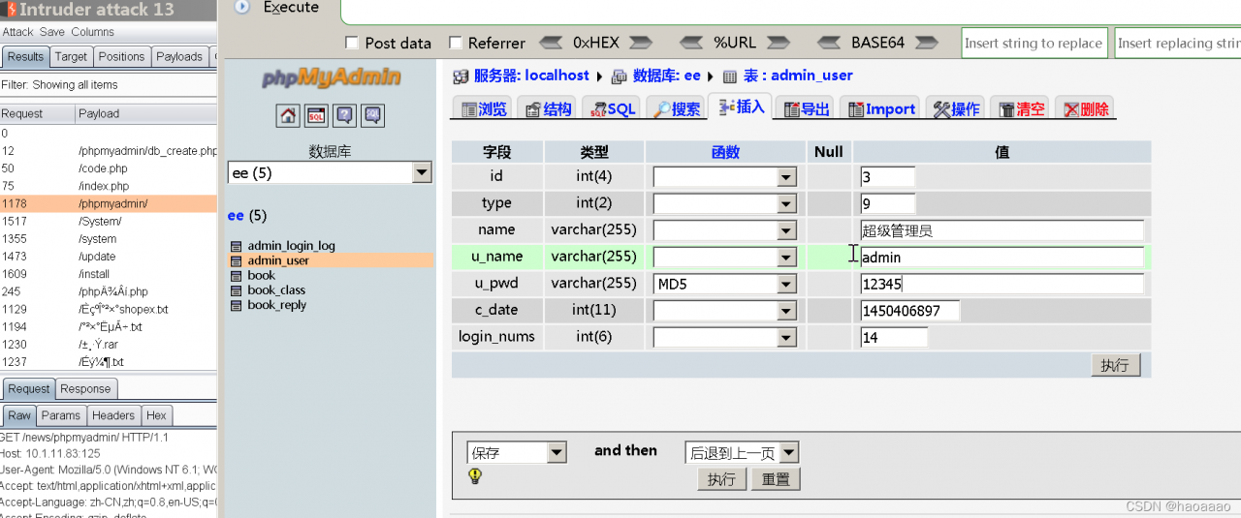Screen dimensions: 1241x518
Task: Enable the Post data checkbox
Action: coord(351,43)
